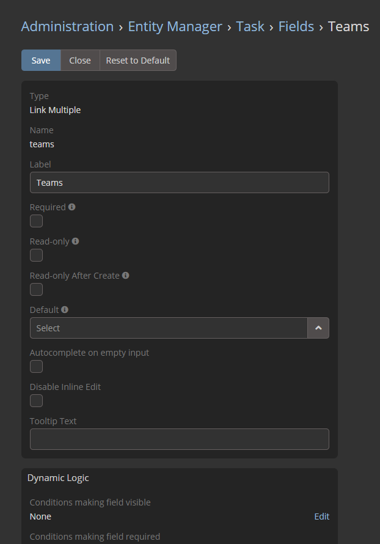Go to Administration breadcrumb

[67, 26]
